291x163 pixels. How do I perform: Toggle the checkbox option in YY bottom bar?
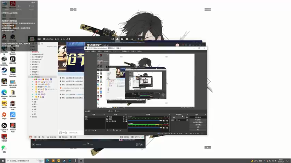click(x=48, y=137)
